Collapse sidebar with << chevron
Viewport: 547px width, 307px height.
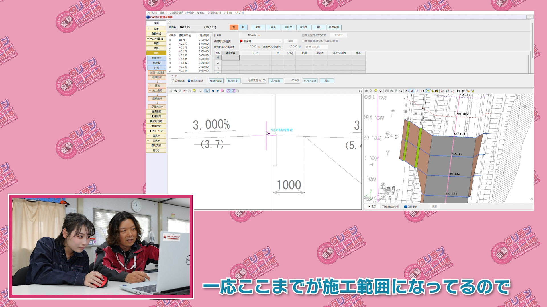pos(169,22)
